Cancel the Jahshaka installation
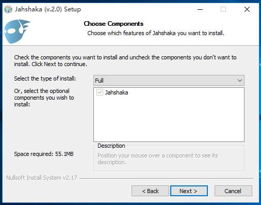This screenshot has width=261, height=205. (x=233, y=191)
